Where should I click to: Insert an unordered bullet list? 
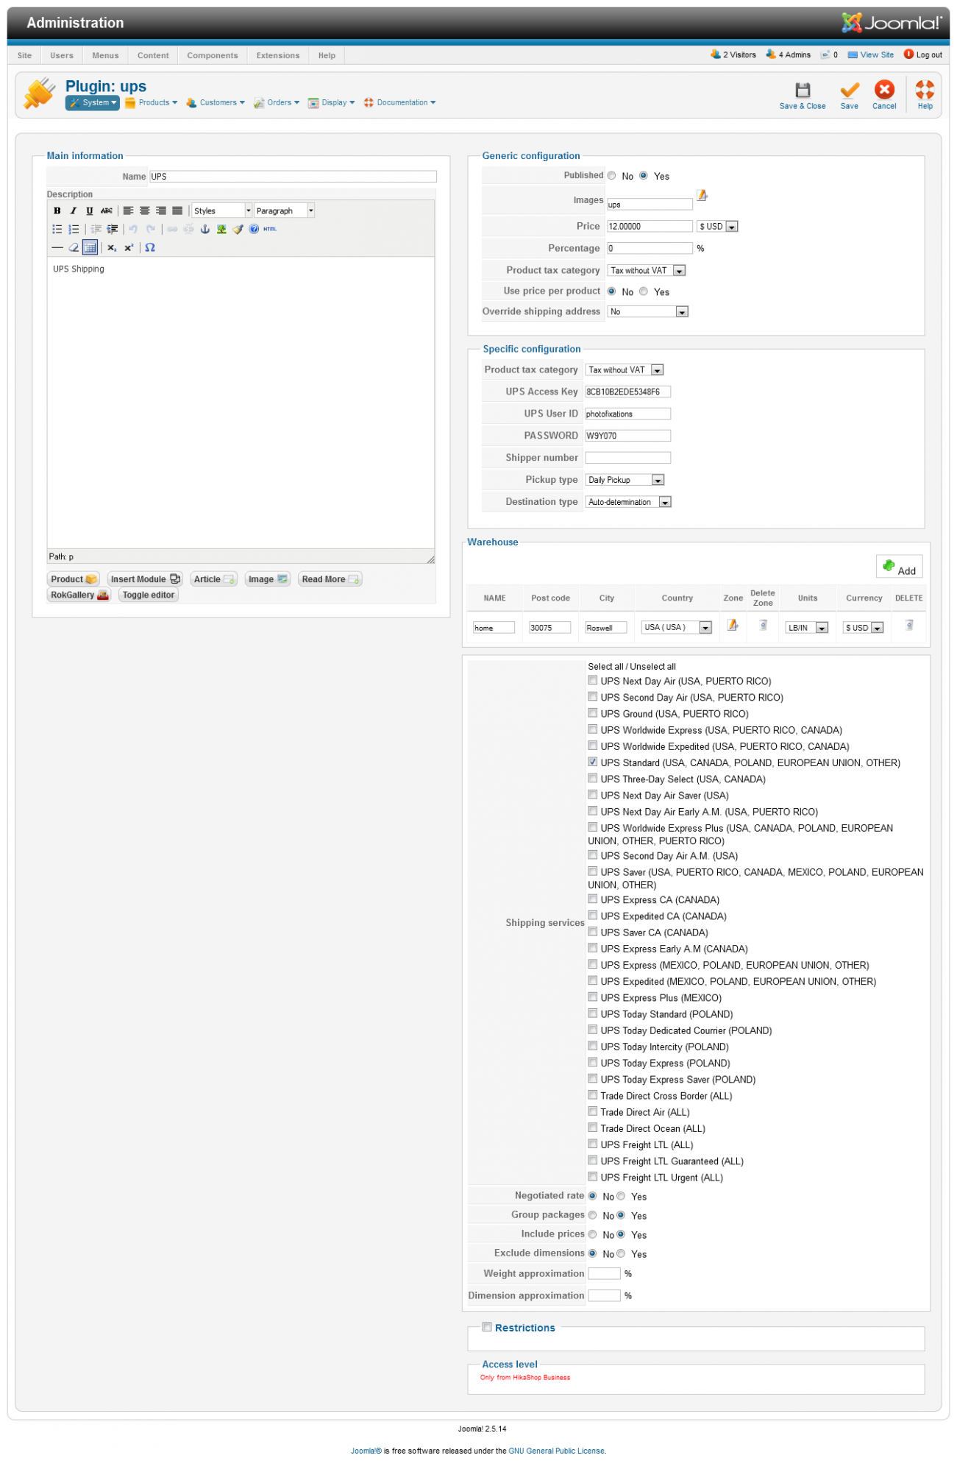click(x=57, y=229)
